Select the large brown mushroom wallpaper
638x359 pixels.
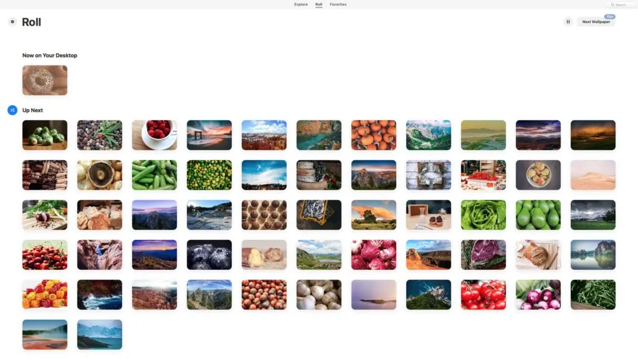coord(100,175)
